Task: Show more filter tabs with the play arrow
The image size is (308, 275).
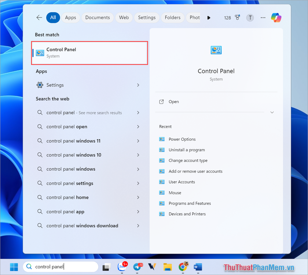Action: pyautogui.click(x=209, y=18)
